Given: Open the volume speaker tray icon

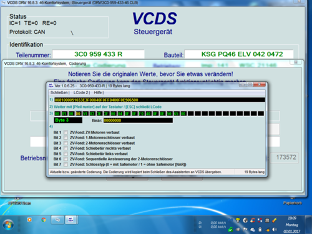Looking at the screenshot, I should pos(275,230).
